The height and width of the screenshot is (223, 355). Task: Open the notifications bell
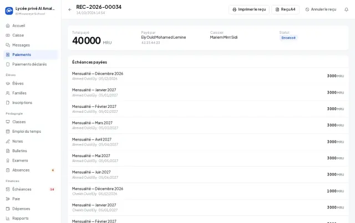coord(346,9)
